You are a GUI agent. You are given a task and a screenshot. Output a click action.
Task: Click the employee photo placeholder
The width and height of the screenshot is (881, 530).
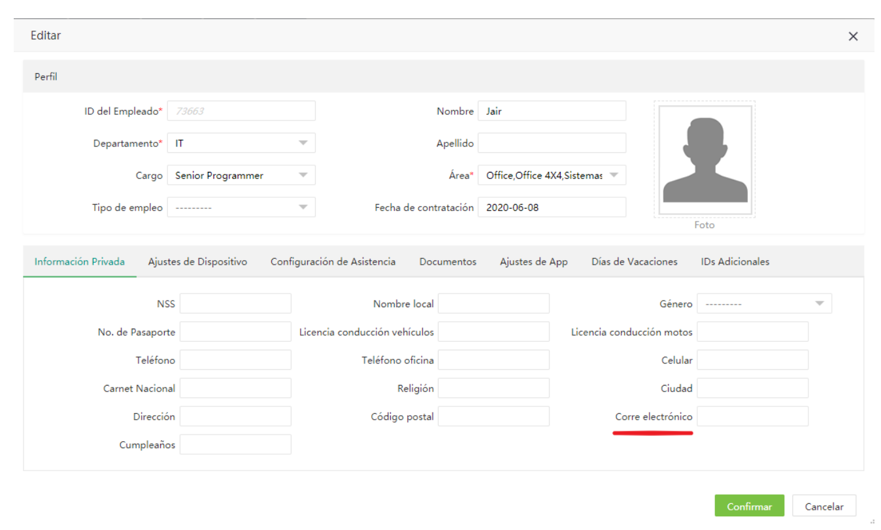[705, 159]
